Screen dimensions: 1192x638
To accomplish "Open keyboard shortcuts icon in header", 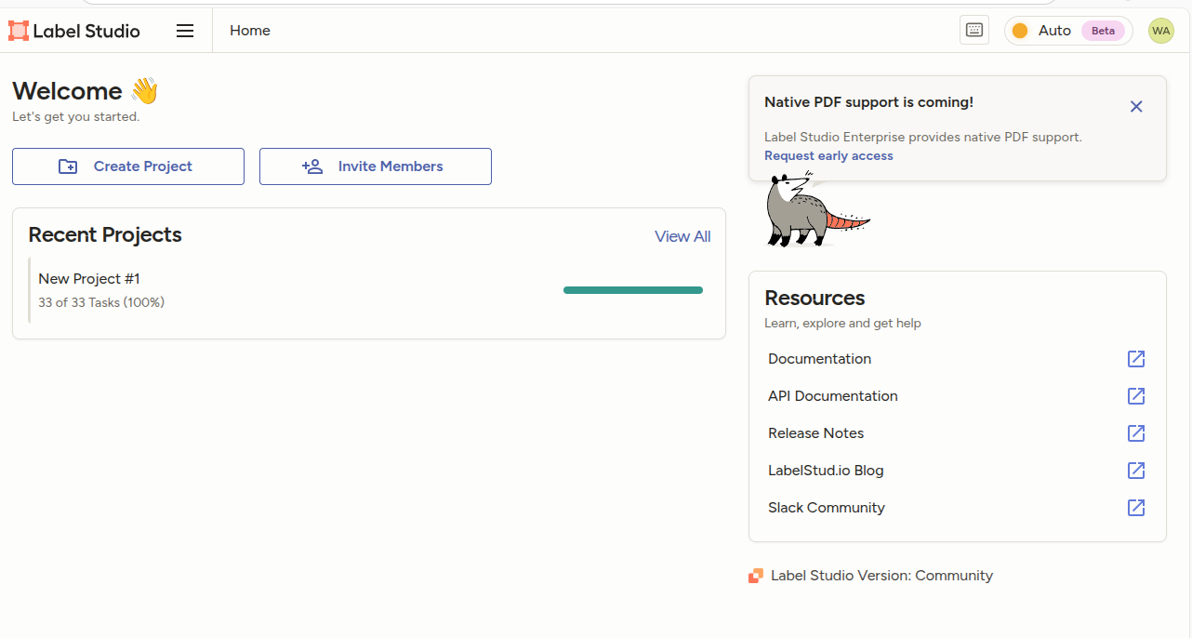I will click(974, 31).
